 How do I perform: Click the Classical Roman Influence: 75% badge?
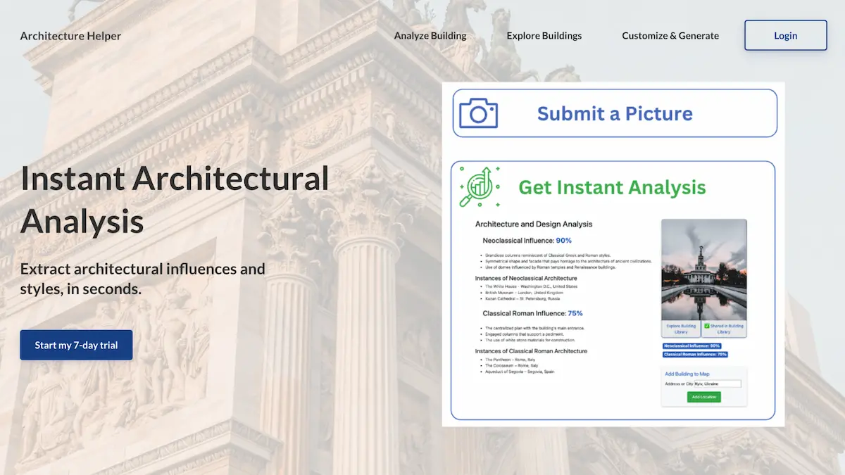695,354
